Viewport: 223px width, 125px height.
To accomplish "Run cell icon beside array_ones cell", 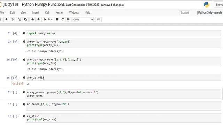I will tap(24, 92).
